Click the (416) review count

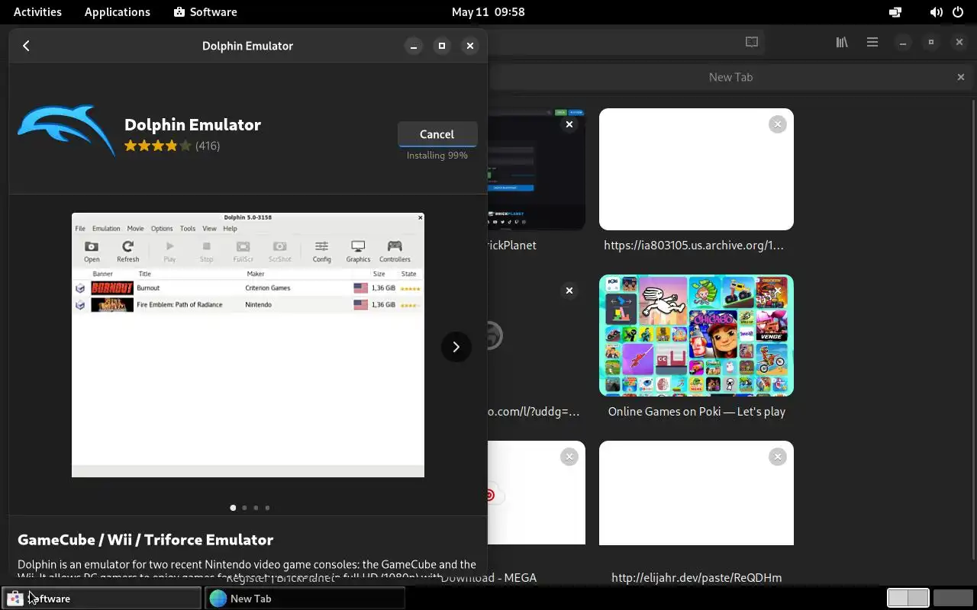[x=208, y=146]
